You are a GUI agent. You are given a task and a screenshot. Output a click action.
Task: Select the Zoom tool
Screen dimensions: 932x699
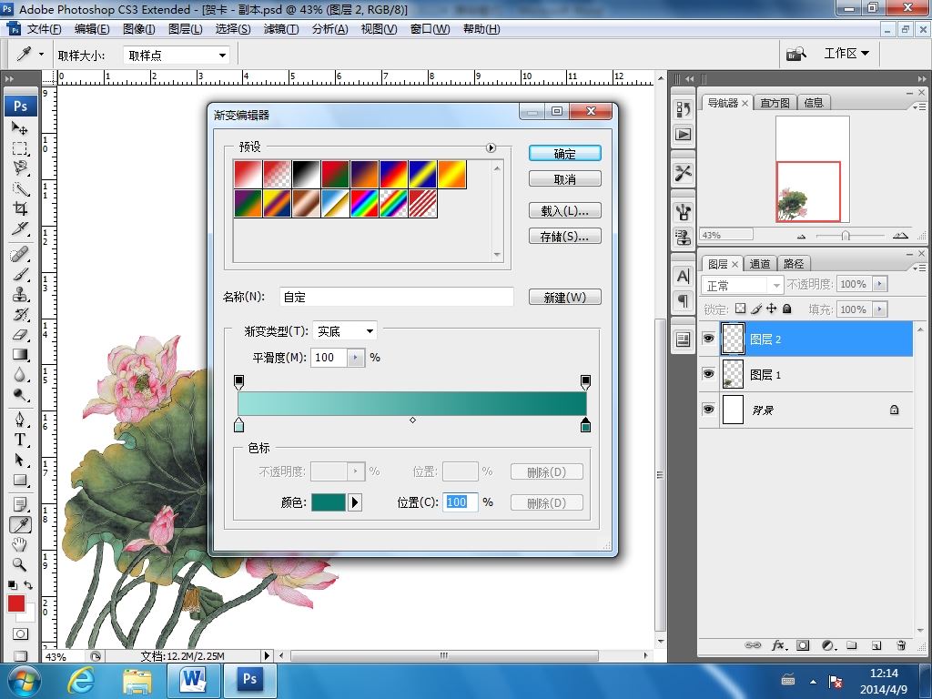[20, 564]
